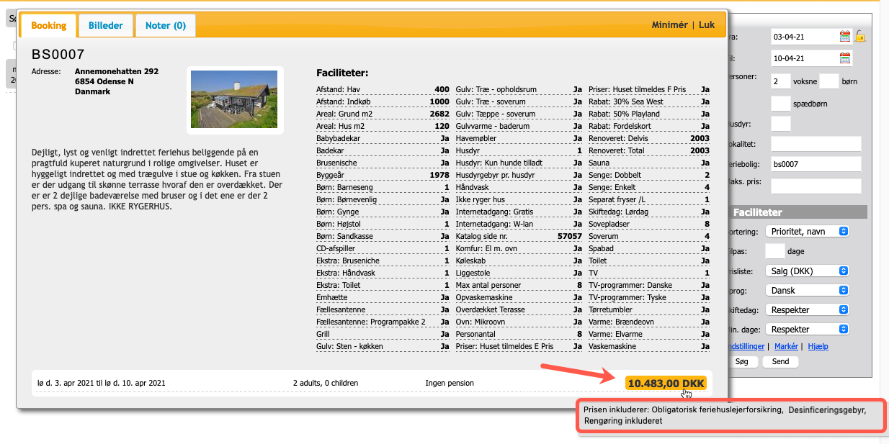889x444 pixels.
Task: Click the spædbørn input field
Action: (780, 103)
